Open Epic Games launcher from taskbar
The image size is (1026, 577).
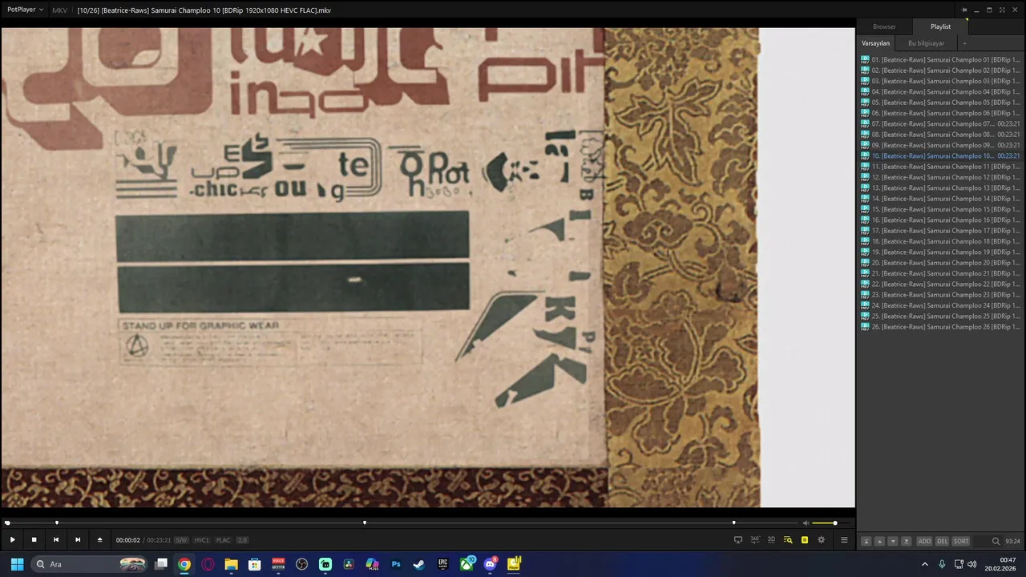tap(442, 564)
